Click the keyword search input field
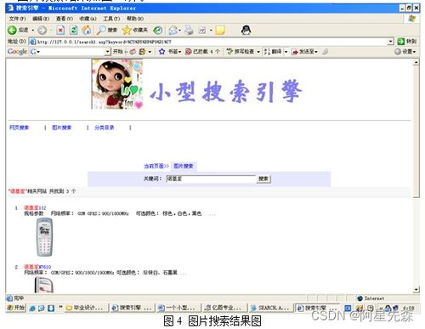425x329 pixels. 211,179
